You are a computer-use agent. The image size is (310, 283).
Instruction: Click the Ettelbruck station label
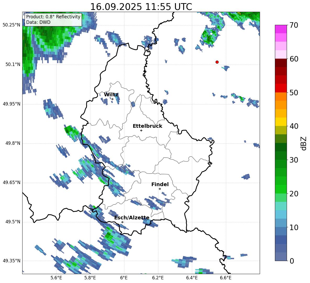[x=147, y=126]
